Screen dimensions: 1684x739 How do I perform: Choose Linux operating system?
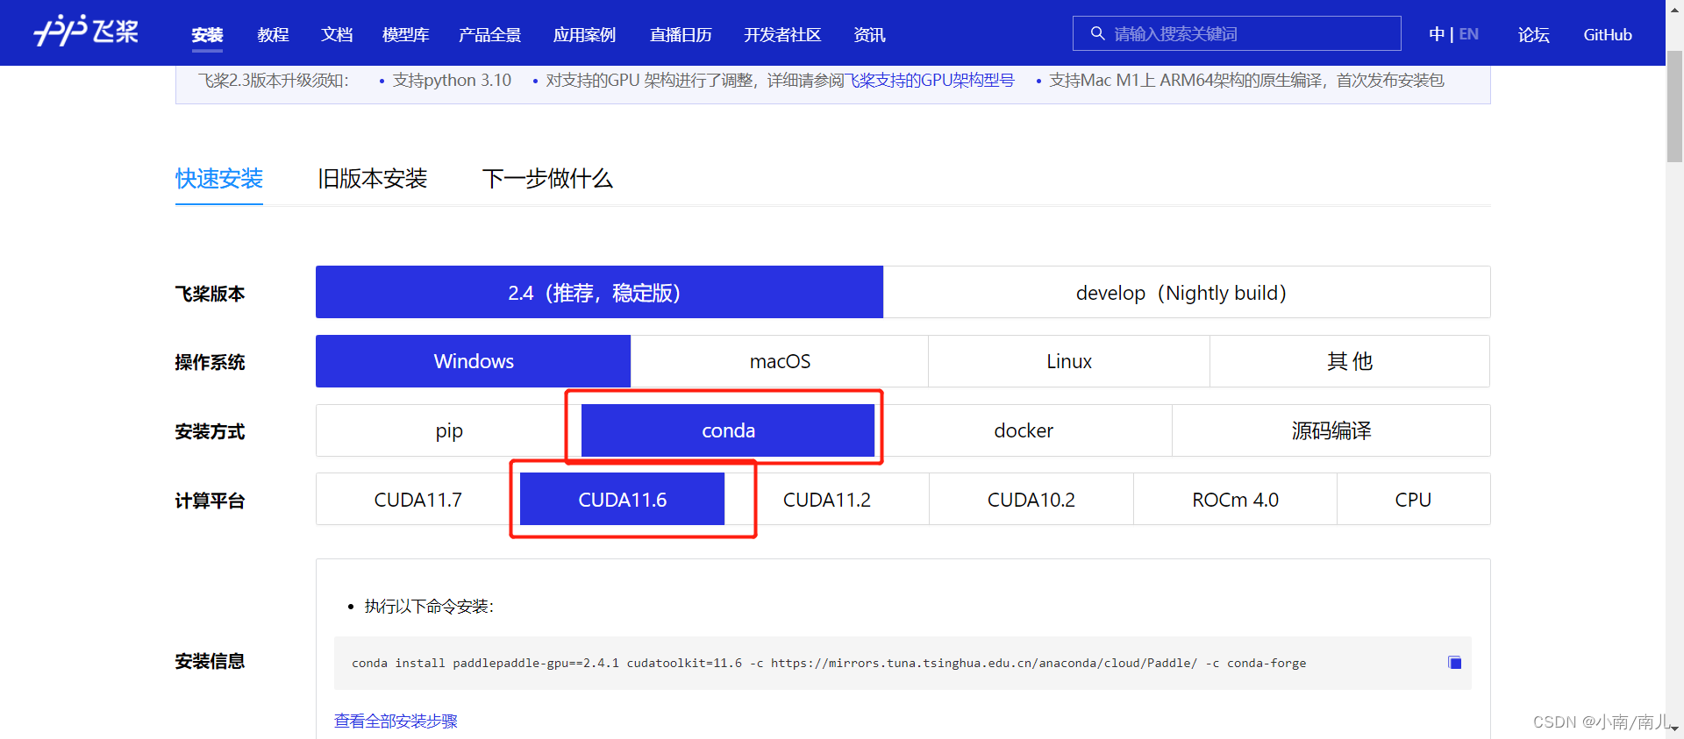point(1069,361)
